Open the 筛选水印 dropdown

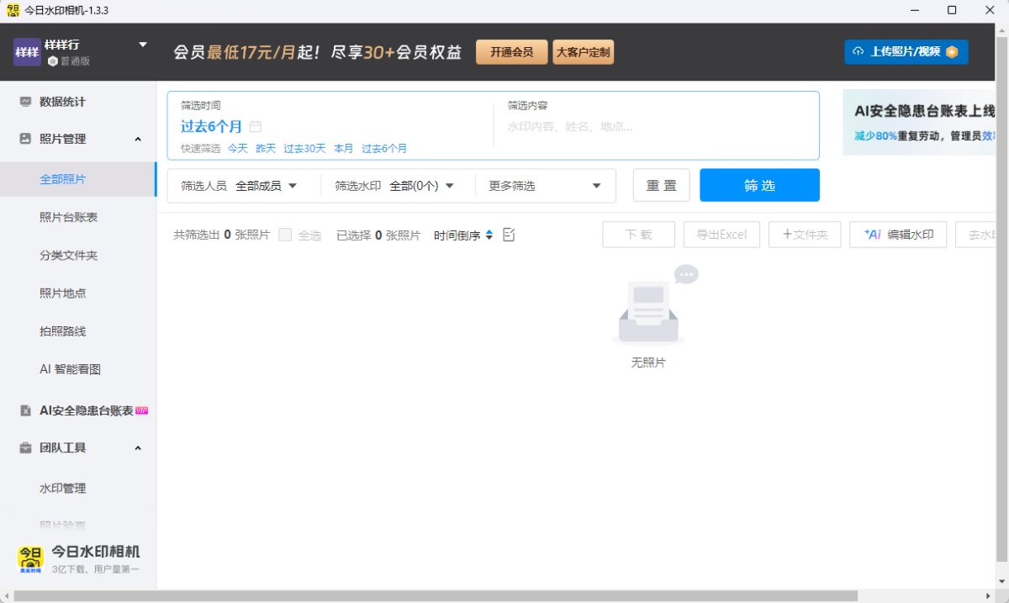click(x=421, y=186)
